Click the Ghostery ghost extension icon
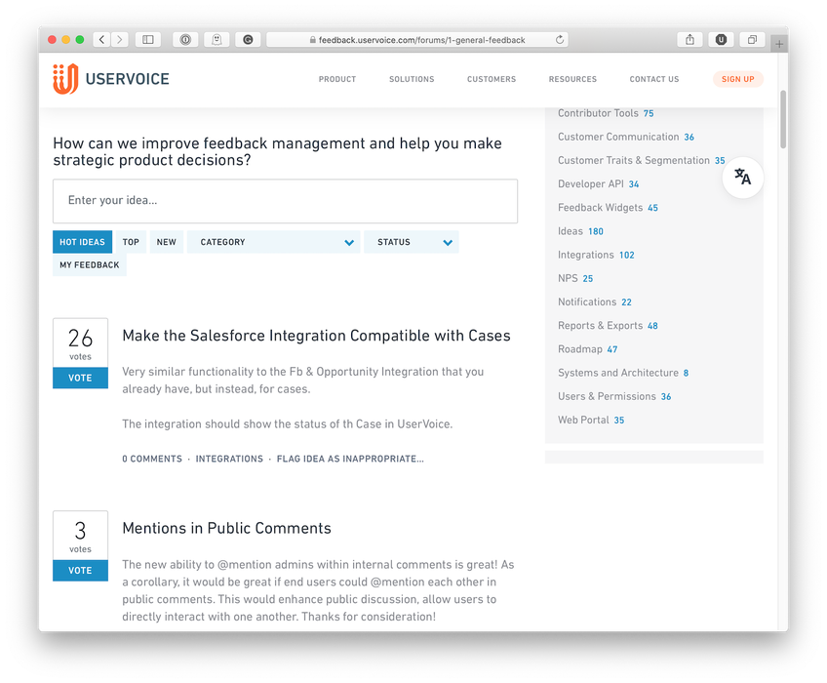This screenshot has height=683, width=827. 217,40
